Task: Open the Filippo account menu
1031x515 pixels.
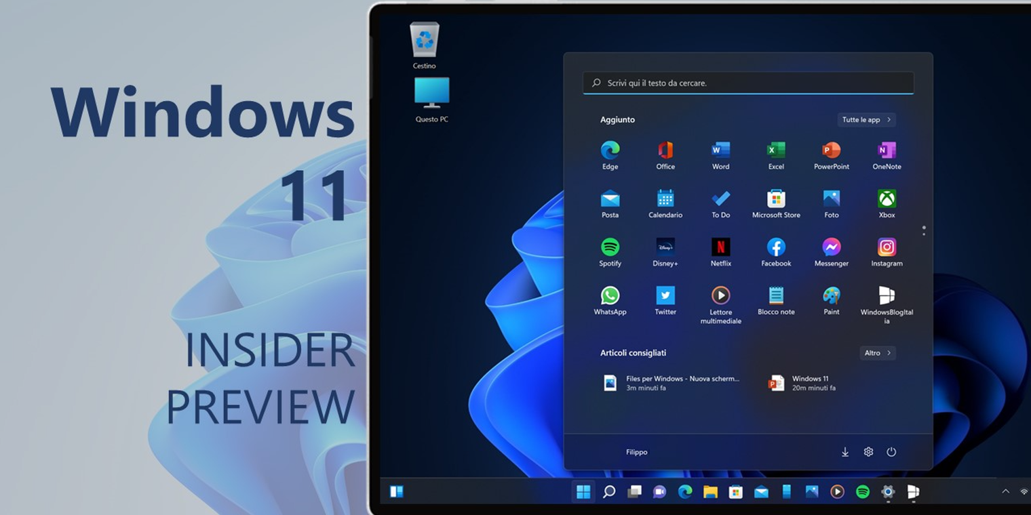Action: (x=636, y=451)
